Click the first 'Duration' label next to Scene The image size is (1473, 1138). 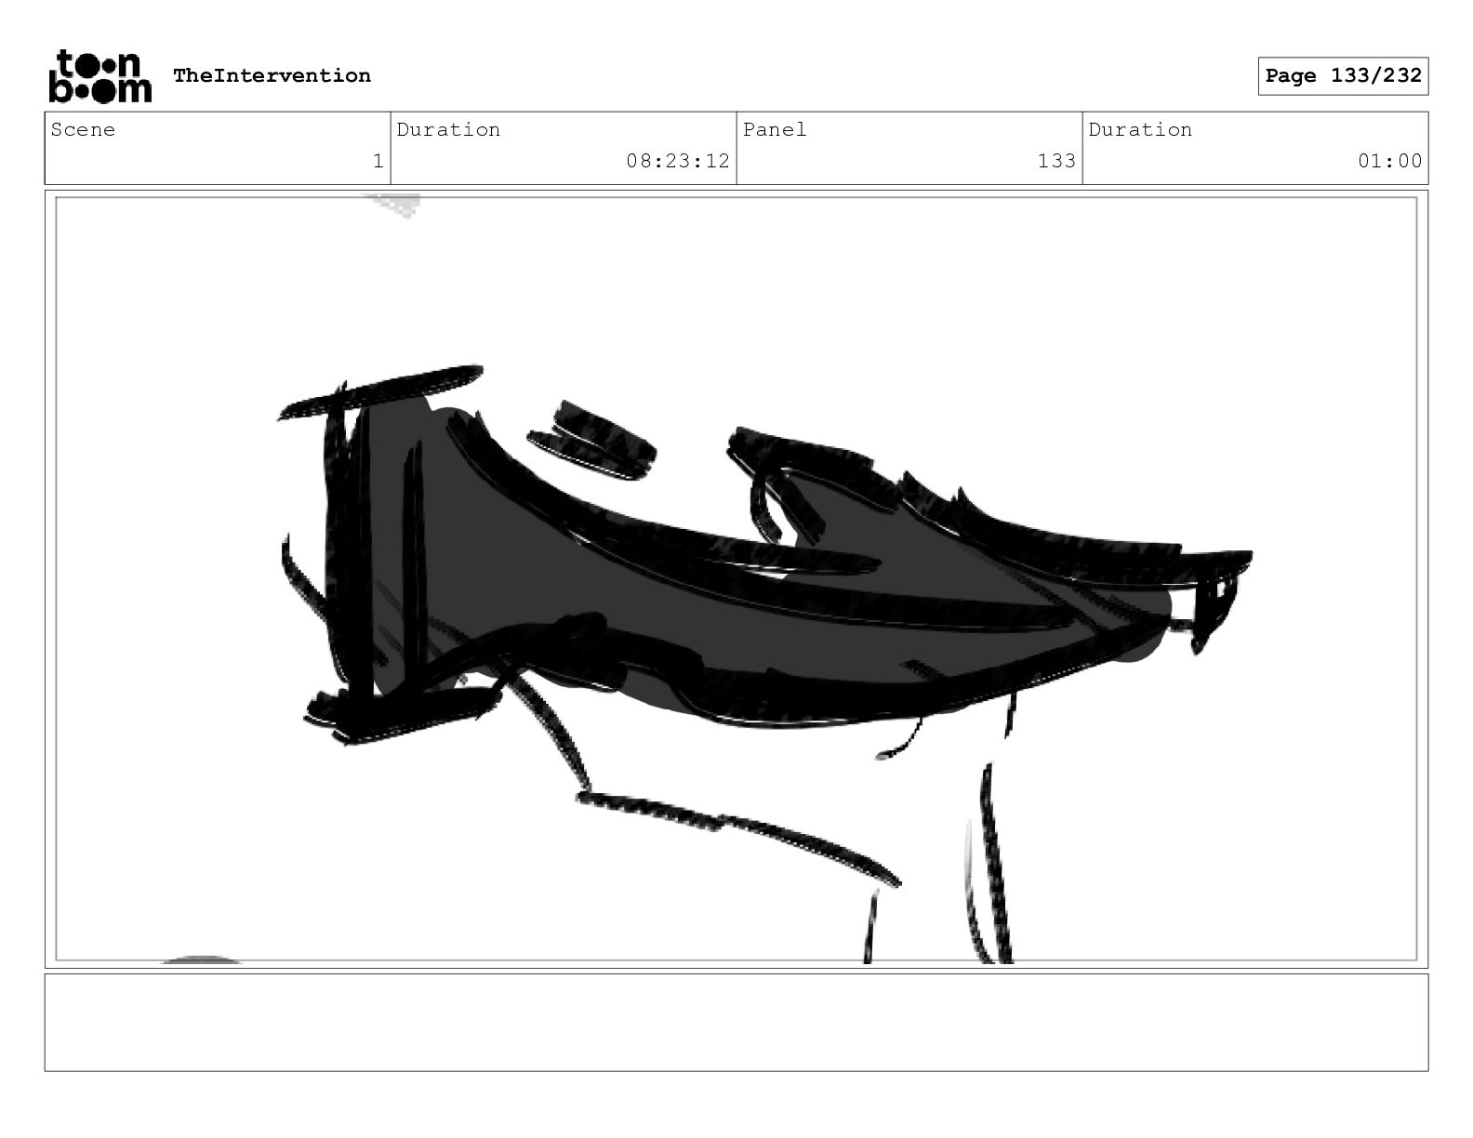pos(448,130)
